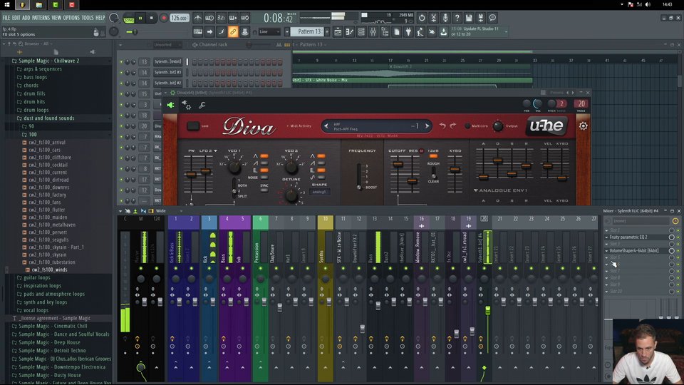Click the tempo field showing 126
Screen dimensions: 684x385
(x=179, y=18)
